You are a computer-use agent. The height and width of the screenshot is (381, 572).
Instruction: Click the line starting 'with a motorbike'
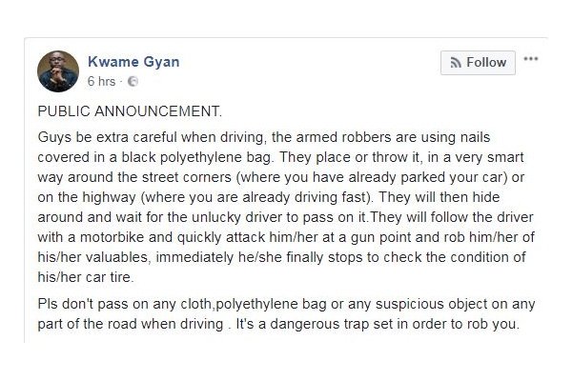[x=286, y=237]
